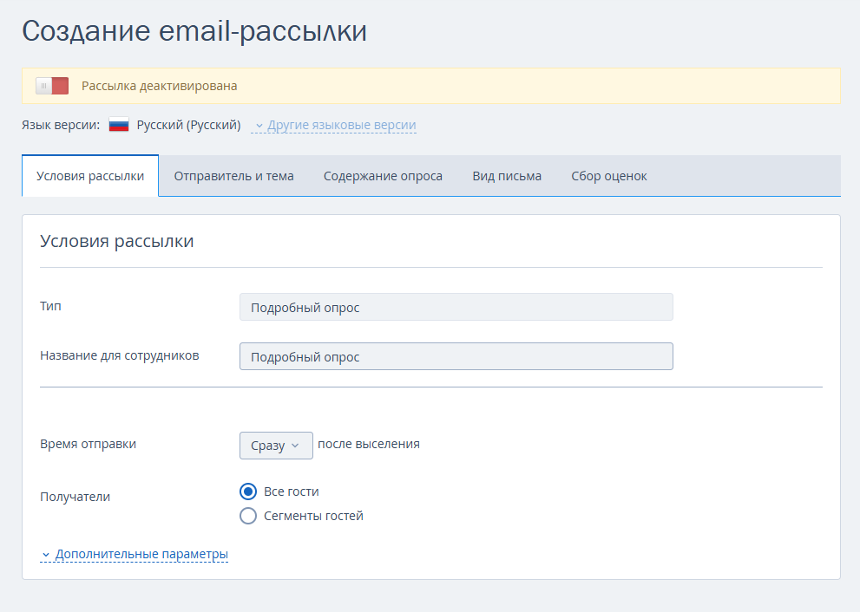Go to the Вид письма tab

tap(507, 176)
